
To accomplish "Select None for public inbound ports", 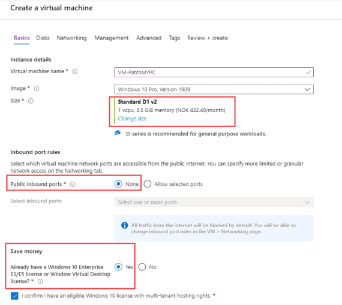I will [118, 184].
